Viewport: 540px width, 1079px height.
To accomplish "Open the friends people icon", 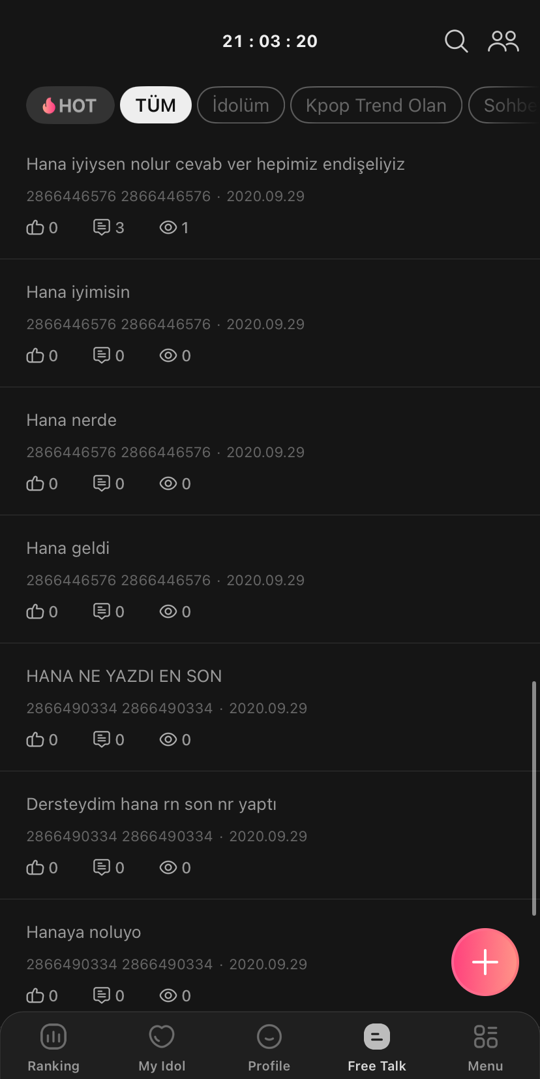I will (503, 41).
